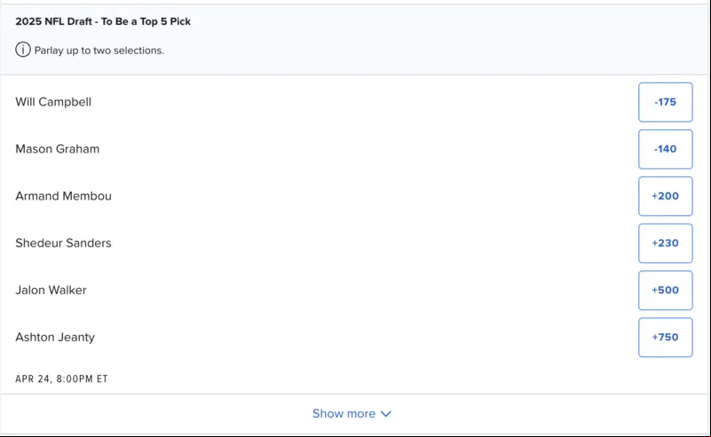The image size is (711, 437).
Task: Choose Jalon Walker +500 odds
Action: 665,290
